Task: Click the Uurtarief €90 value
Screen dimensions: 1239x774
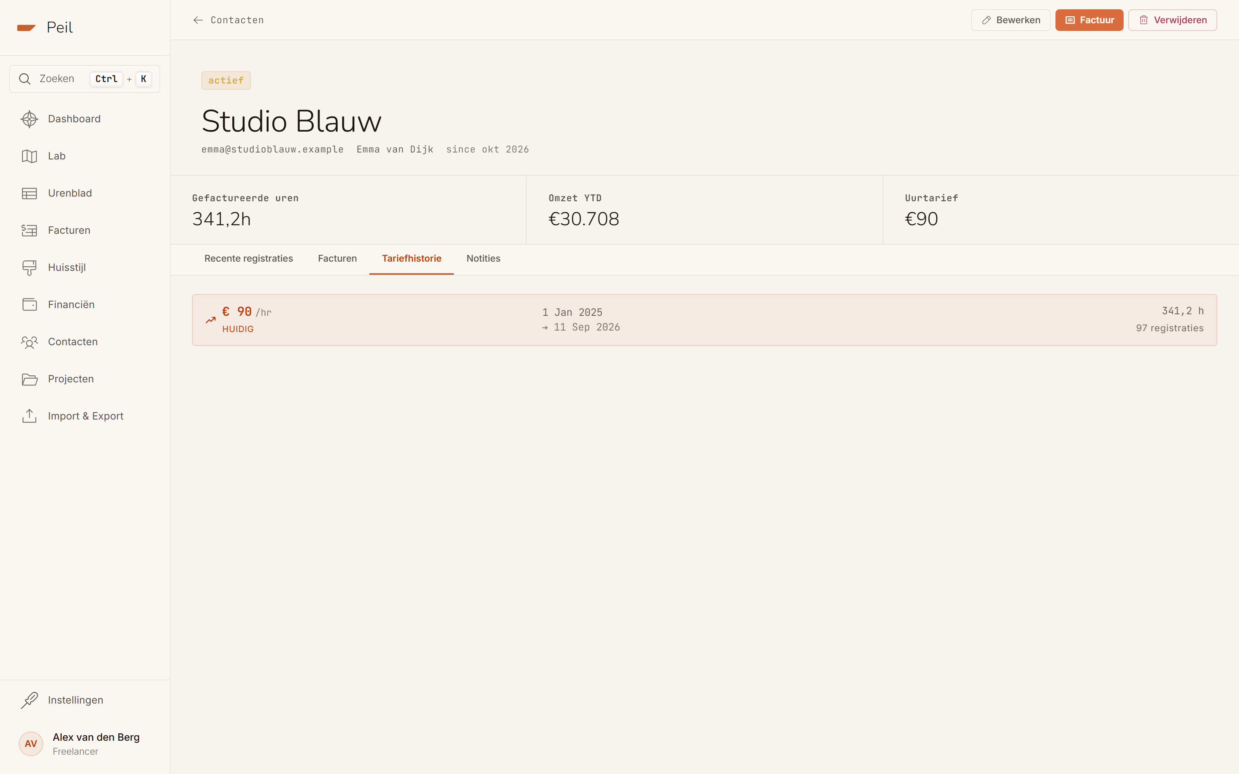Action: coord(921,219)
